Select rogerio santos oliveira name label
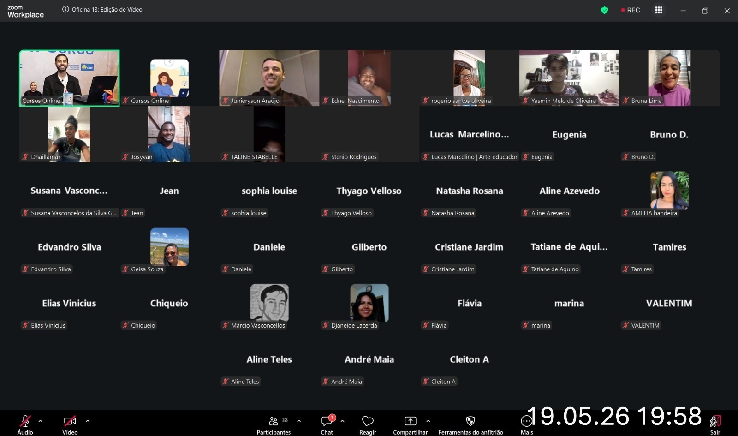The width and height of the screenshot is (738, 436). coord(461,101)
